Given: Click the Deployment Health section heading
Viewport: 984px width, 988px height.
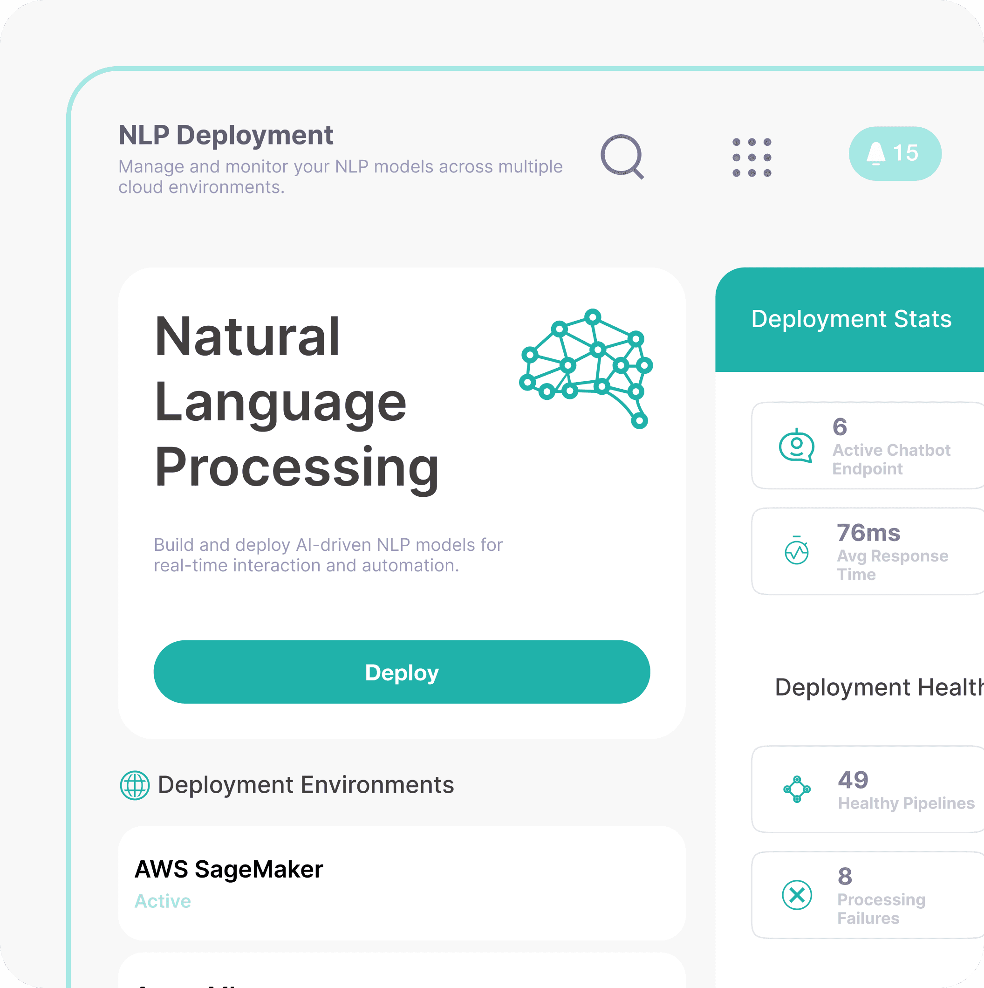Looking at the screenshot, I should (878, 687).
